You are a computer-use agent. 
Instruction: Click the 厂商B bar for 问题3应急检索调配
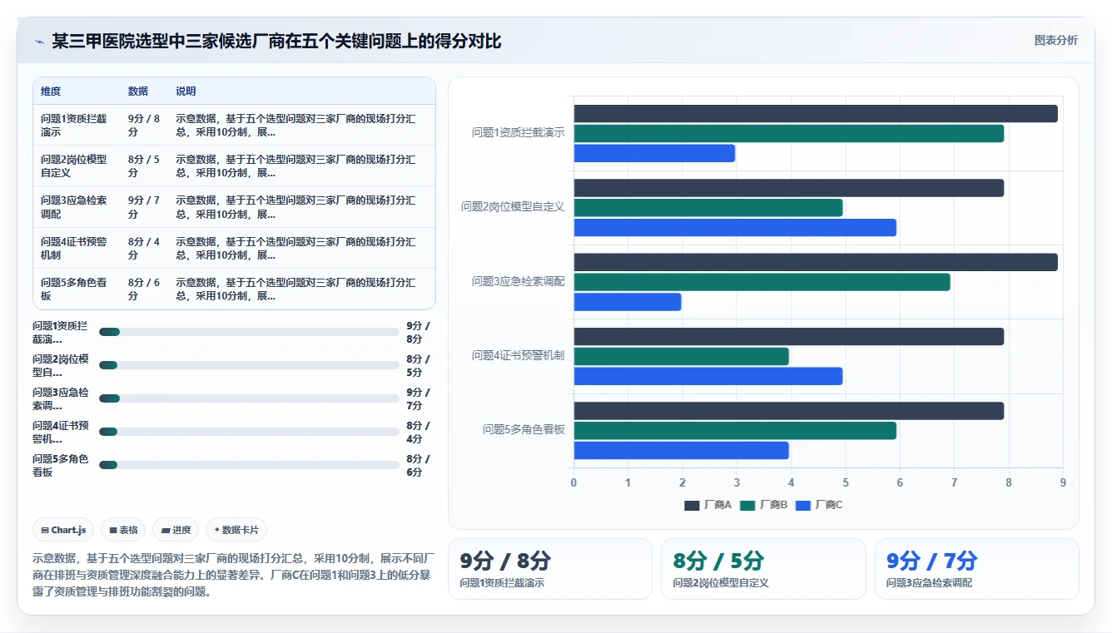(762, 282)
